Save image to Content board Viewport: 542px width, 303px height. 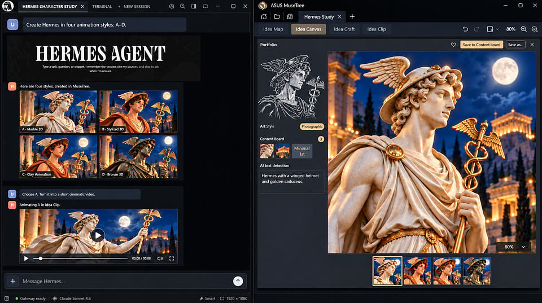(482, 45)
